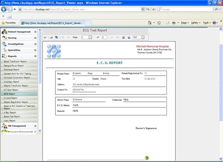
Task: Open the Safety menu
Action: [x=196, y=23]
